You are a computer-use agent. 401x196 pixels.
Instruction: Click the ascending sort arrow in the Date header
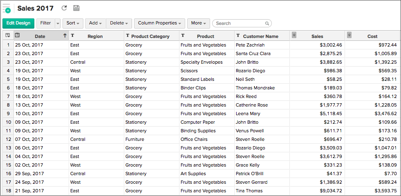[x=65, y=36]
